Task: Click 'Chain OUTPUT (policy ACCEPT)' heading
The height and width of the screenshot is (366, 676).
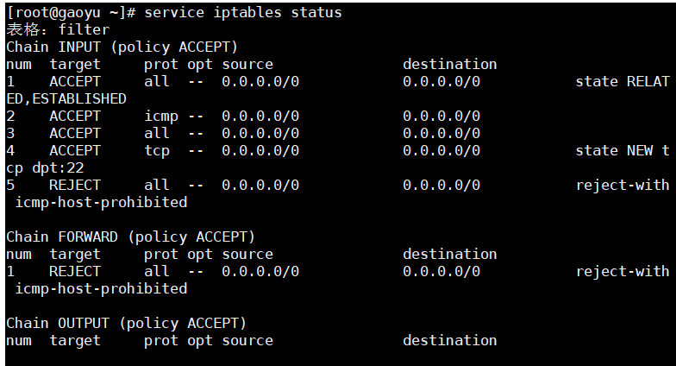Action: [x=126, y=323]
